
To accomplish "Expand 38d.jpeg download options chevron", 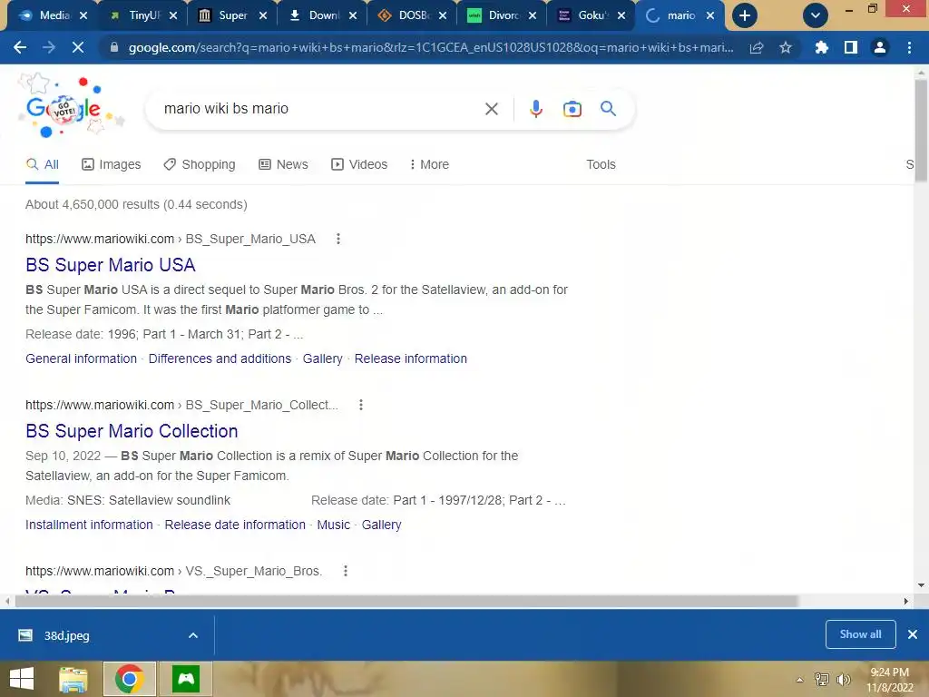I will click(193, 635).
